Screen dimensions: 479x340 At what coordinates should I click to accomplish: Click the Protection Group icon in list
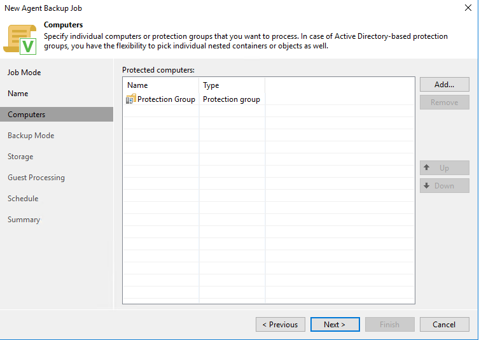(x=131, y=99)
